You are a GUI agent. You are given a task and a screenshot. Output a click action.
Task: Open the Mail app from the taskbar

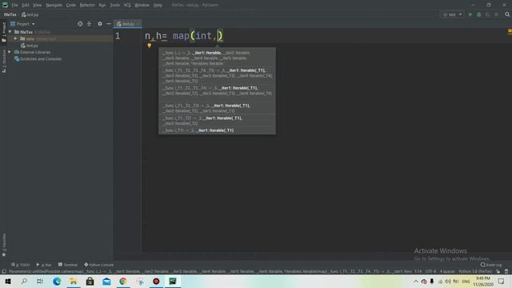point(106,281)
